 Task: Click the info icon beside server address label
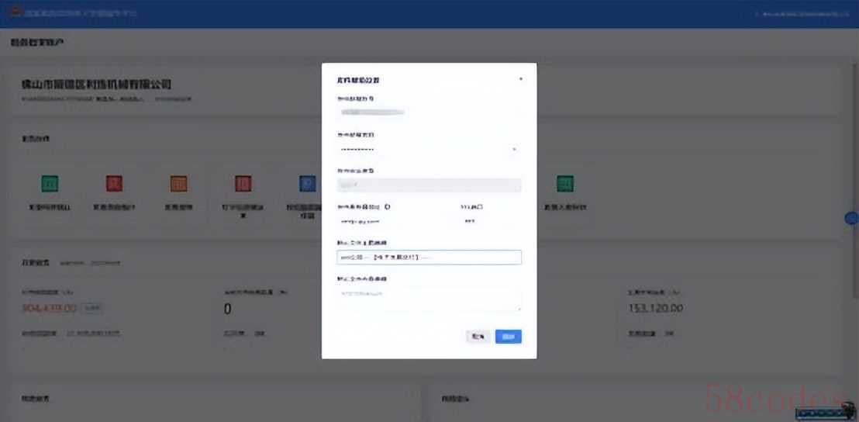point(387,207)
